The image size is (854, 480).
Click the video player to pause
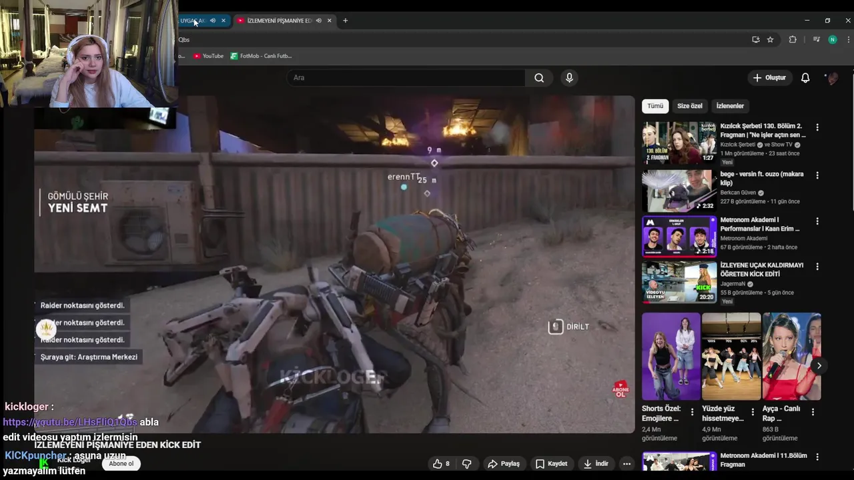pos(334,265)
